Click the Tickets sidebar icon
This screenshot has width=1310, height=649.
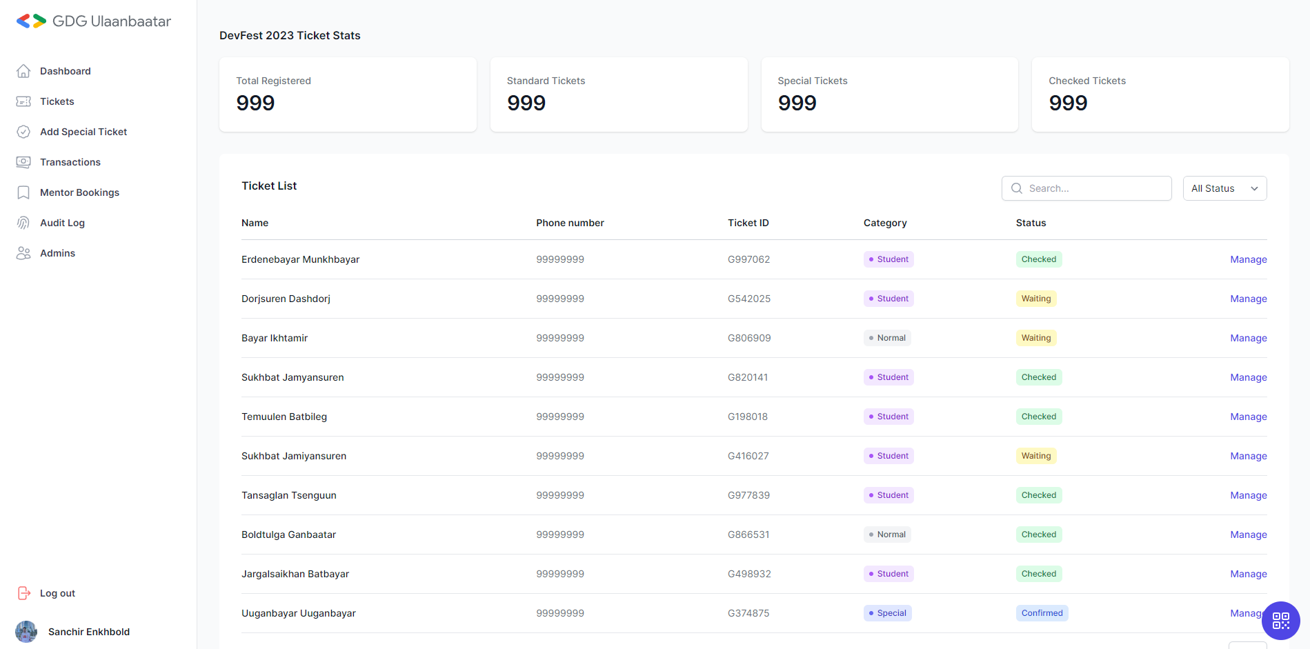pos(23,101)
